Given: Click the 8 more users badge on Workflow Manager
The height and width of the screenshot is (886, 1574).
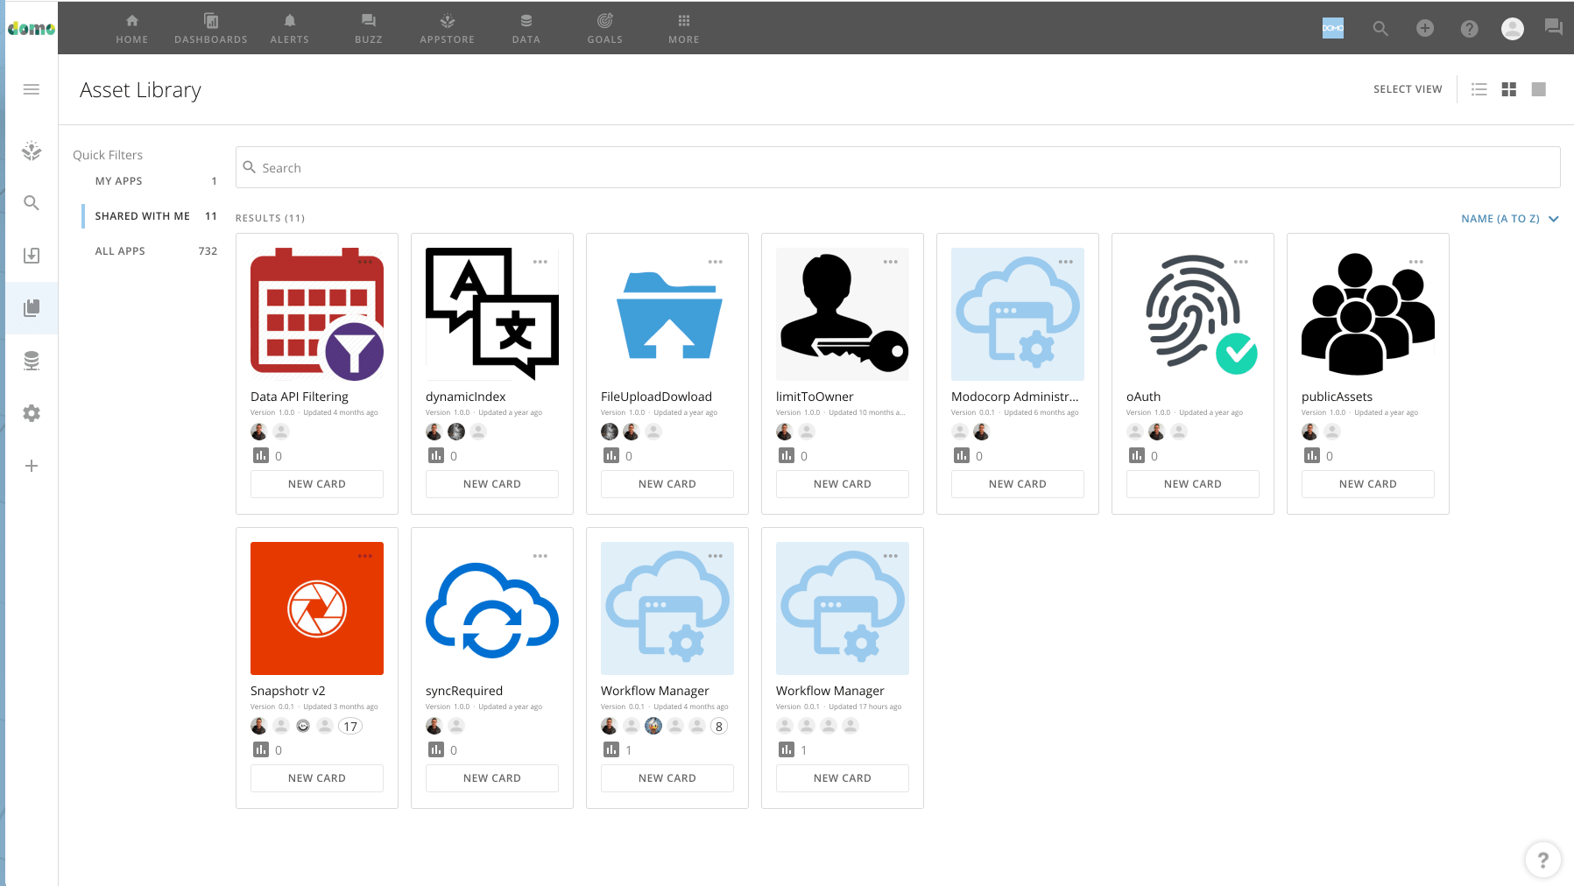Looking at the screenshot, I should (x=719, y=726).
